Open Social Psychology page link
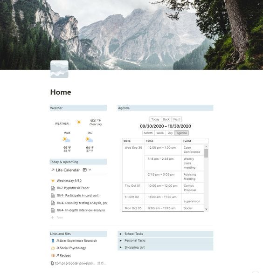The image size is (263, 273). coord(73,248)
